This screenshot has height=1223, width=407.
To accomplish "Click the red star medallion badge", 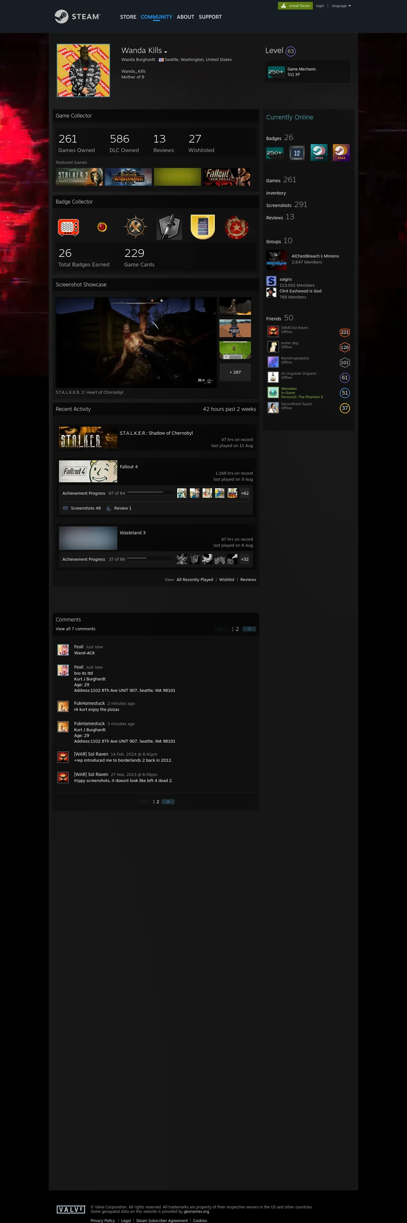I will [236, 227].
